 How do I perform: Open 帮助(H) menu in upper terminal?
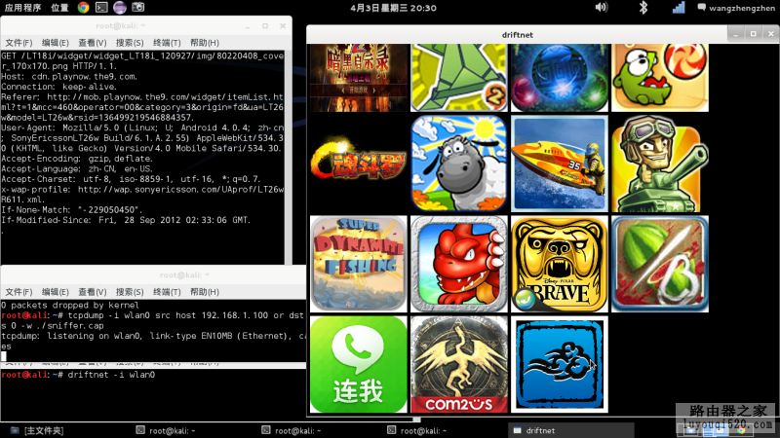(x=205, y=43)
